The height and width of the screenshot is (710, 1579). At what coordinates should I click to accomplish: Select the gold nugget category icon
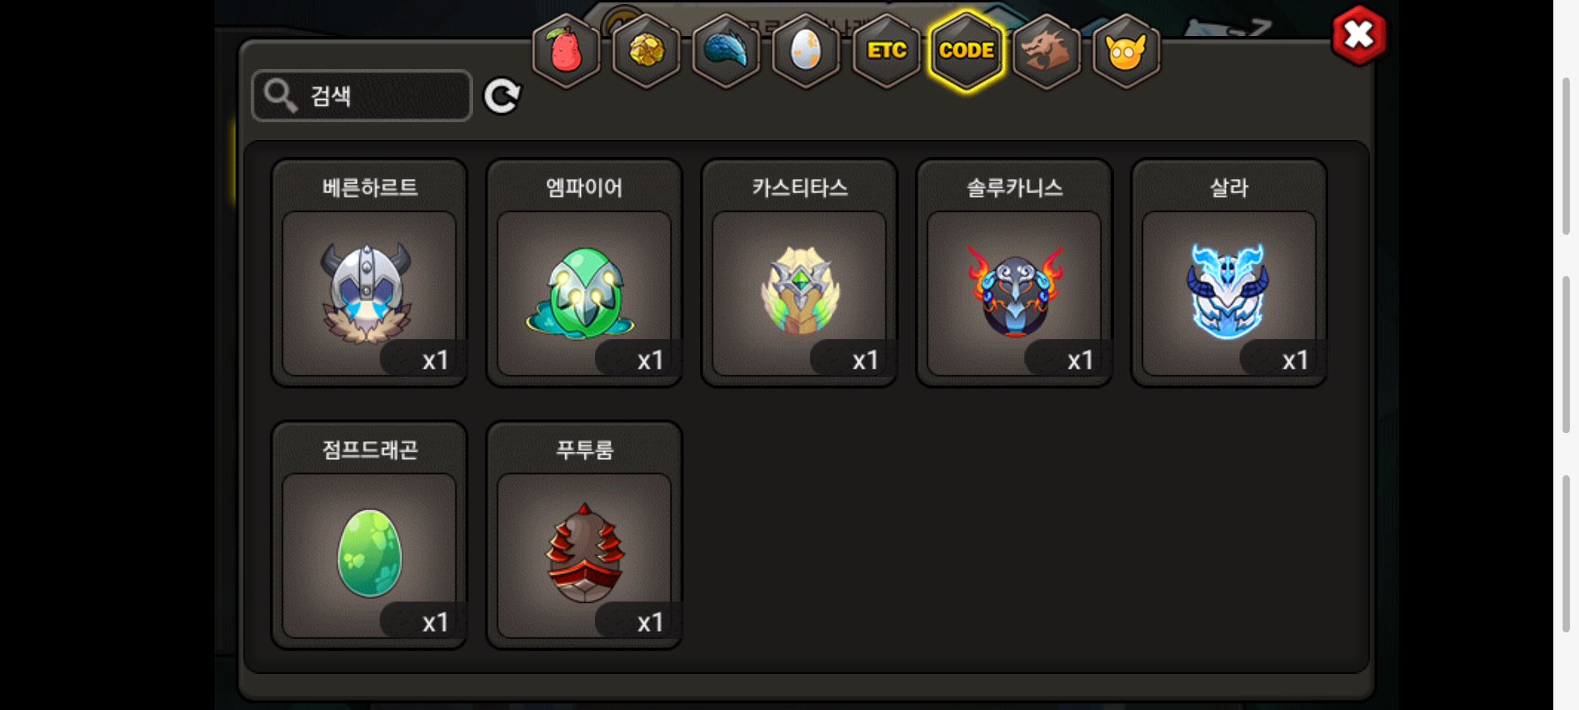646,51
